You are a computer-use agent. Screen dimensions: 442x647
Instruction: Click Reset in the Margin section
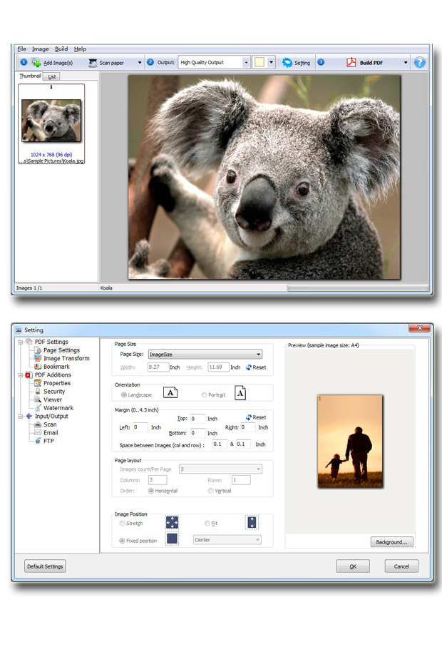(256, 417)
